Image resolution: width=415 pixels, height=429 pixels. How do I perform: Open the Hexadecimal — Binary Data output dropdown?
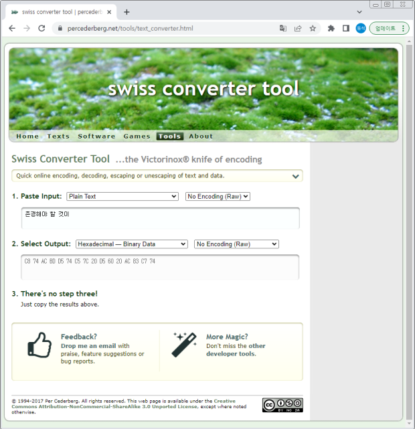[132, 244]
